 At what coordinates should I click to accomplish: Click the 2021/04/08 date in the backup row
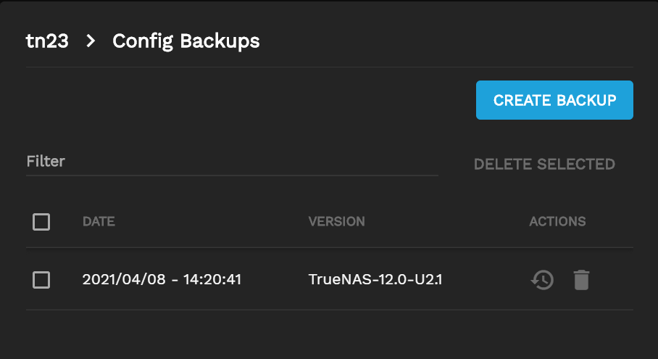(x=116, y=279)
